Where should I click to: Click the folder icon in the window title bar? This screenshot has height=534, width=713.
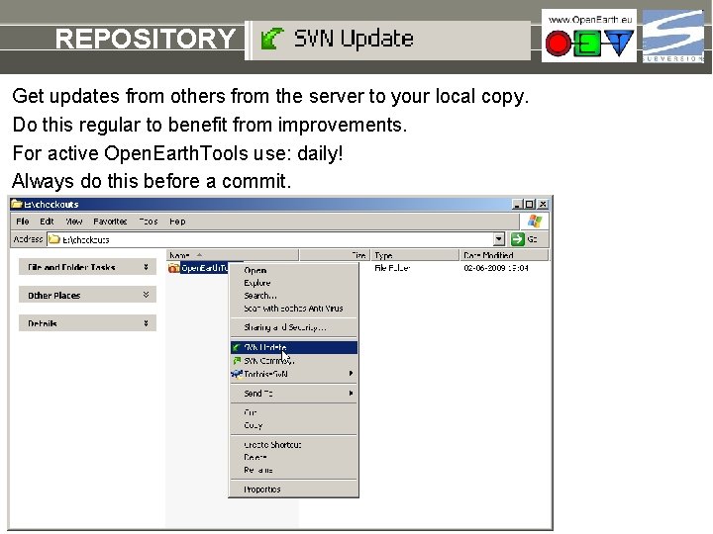17,204
